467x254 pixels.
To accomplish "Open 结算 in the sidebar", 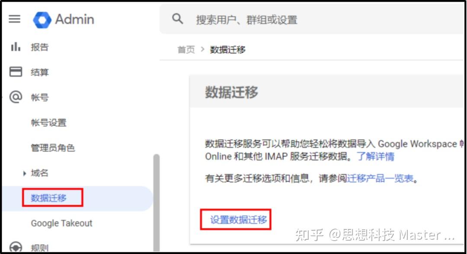I will click(x=39, y=72).
